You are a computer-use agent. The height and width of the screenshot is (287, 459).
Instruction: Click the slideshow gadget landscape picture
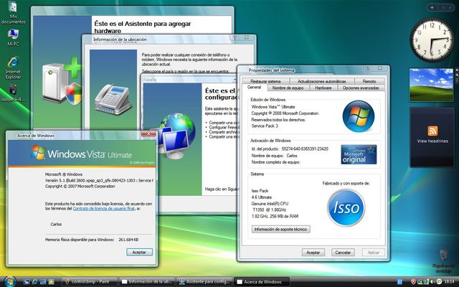click(x=432, y=85)
